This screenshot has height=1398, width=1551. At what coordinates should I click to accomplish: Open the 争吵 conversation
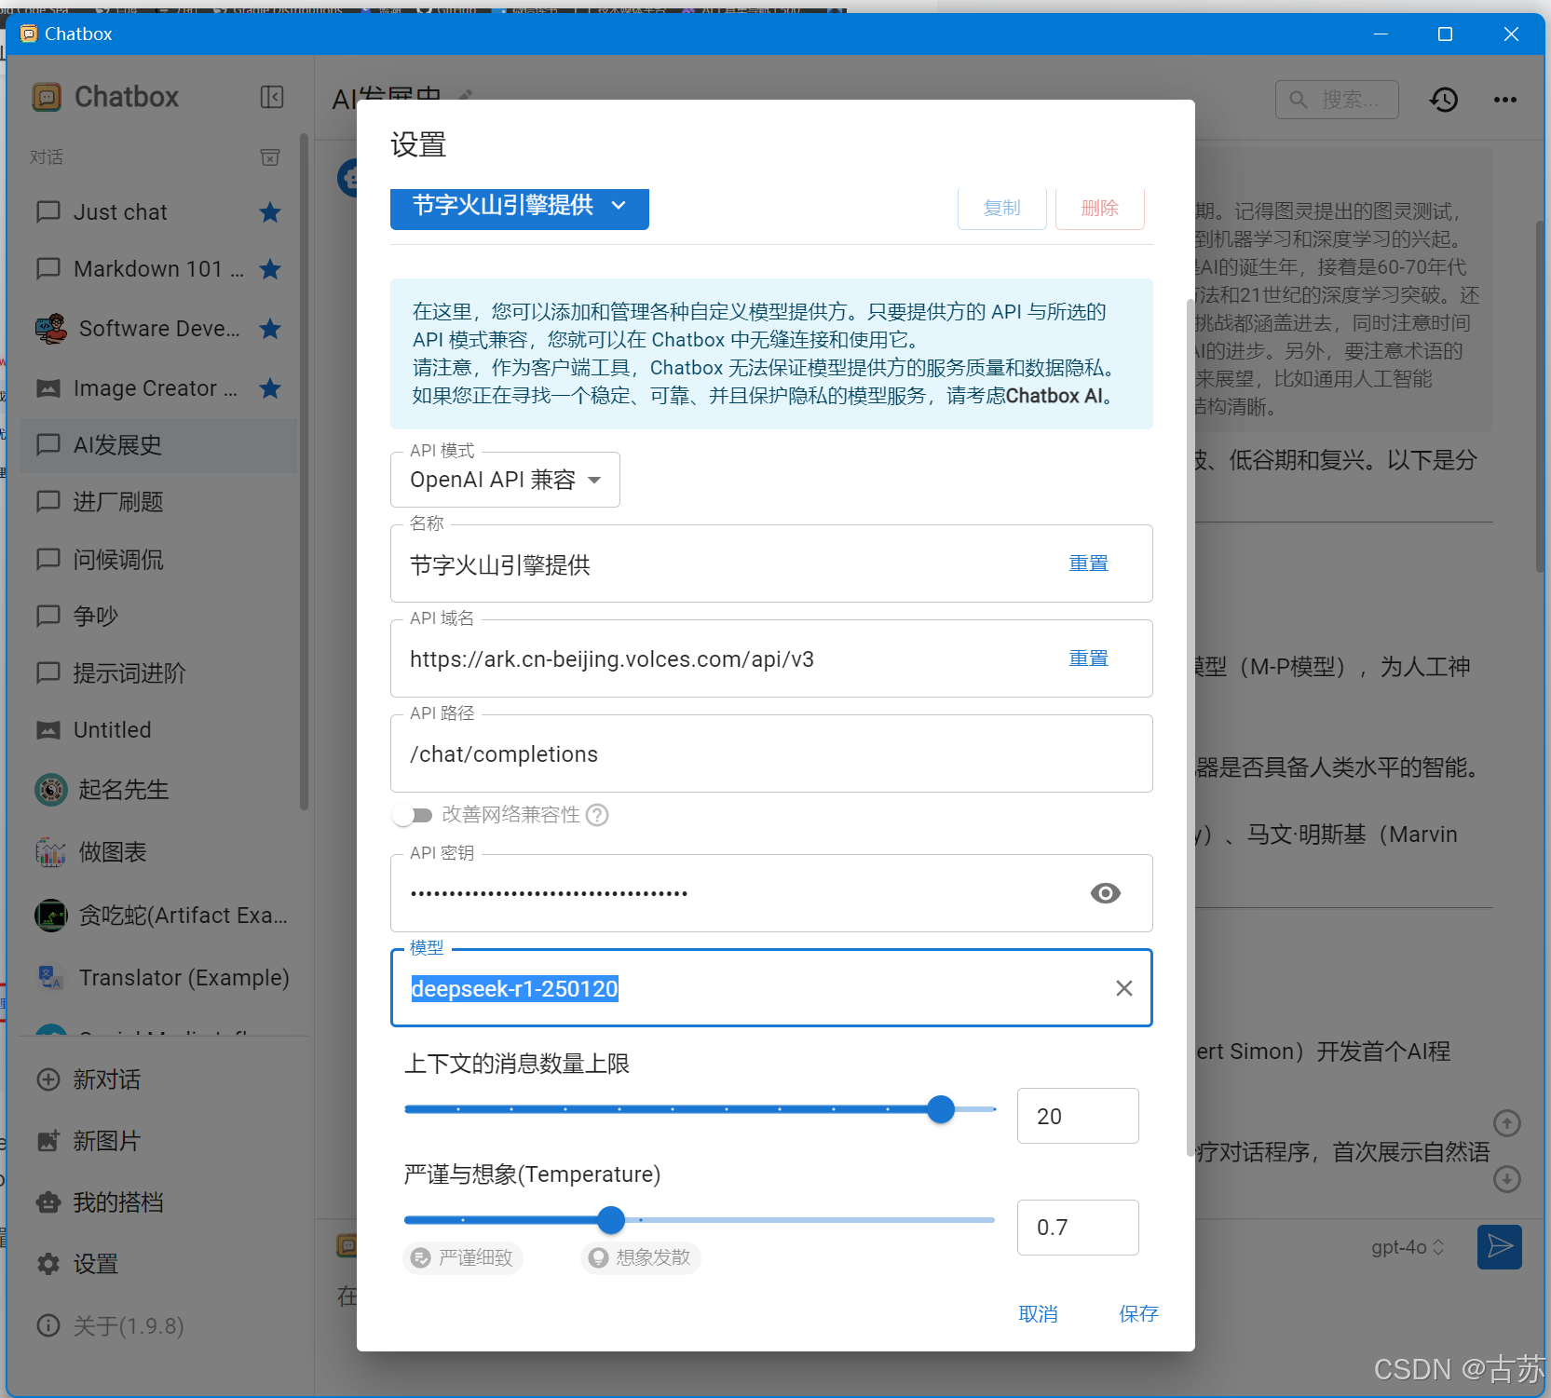(158, 617)
